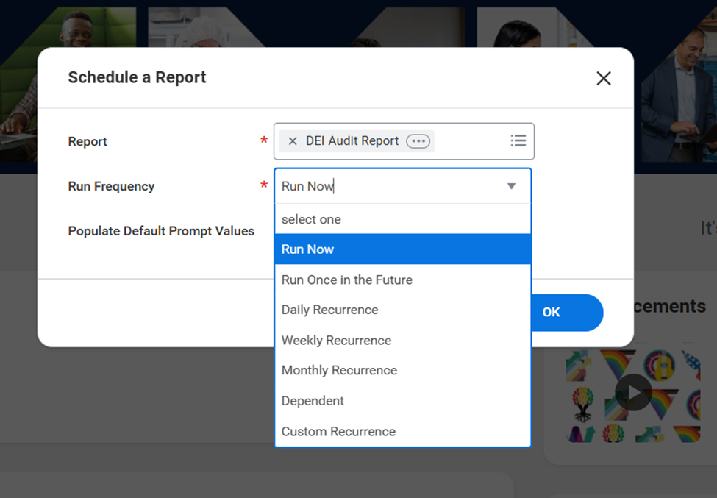Close the Schedule a Report dialog
Screen dimensions: 717x498
pos(603,78)
